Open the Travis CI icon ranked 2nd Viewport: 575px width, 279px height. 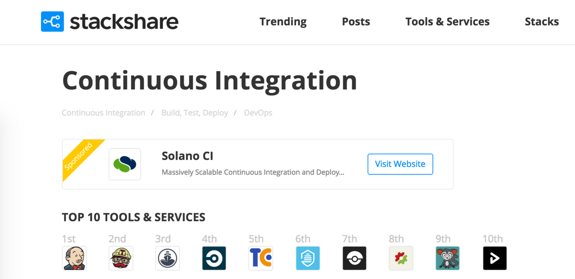pos(121,258)
